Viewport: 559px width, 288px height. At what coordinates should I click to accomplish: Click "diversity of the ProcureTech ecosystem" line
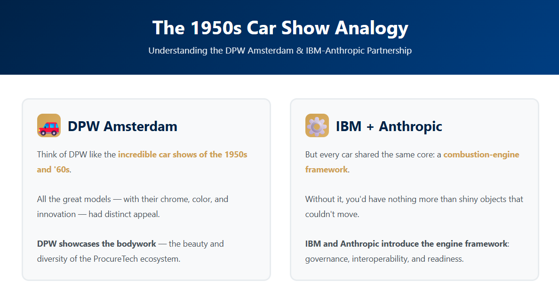coord(109,259)
